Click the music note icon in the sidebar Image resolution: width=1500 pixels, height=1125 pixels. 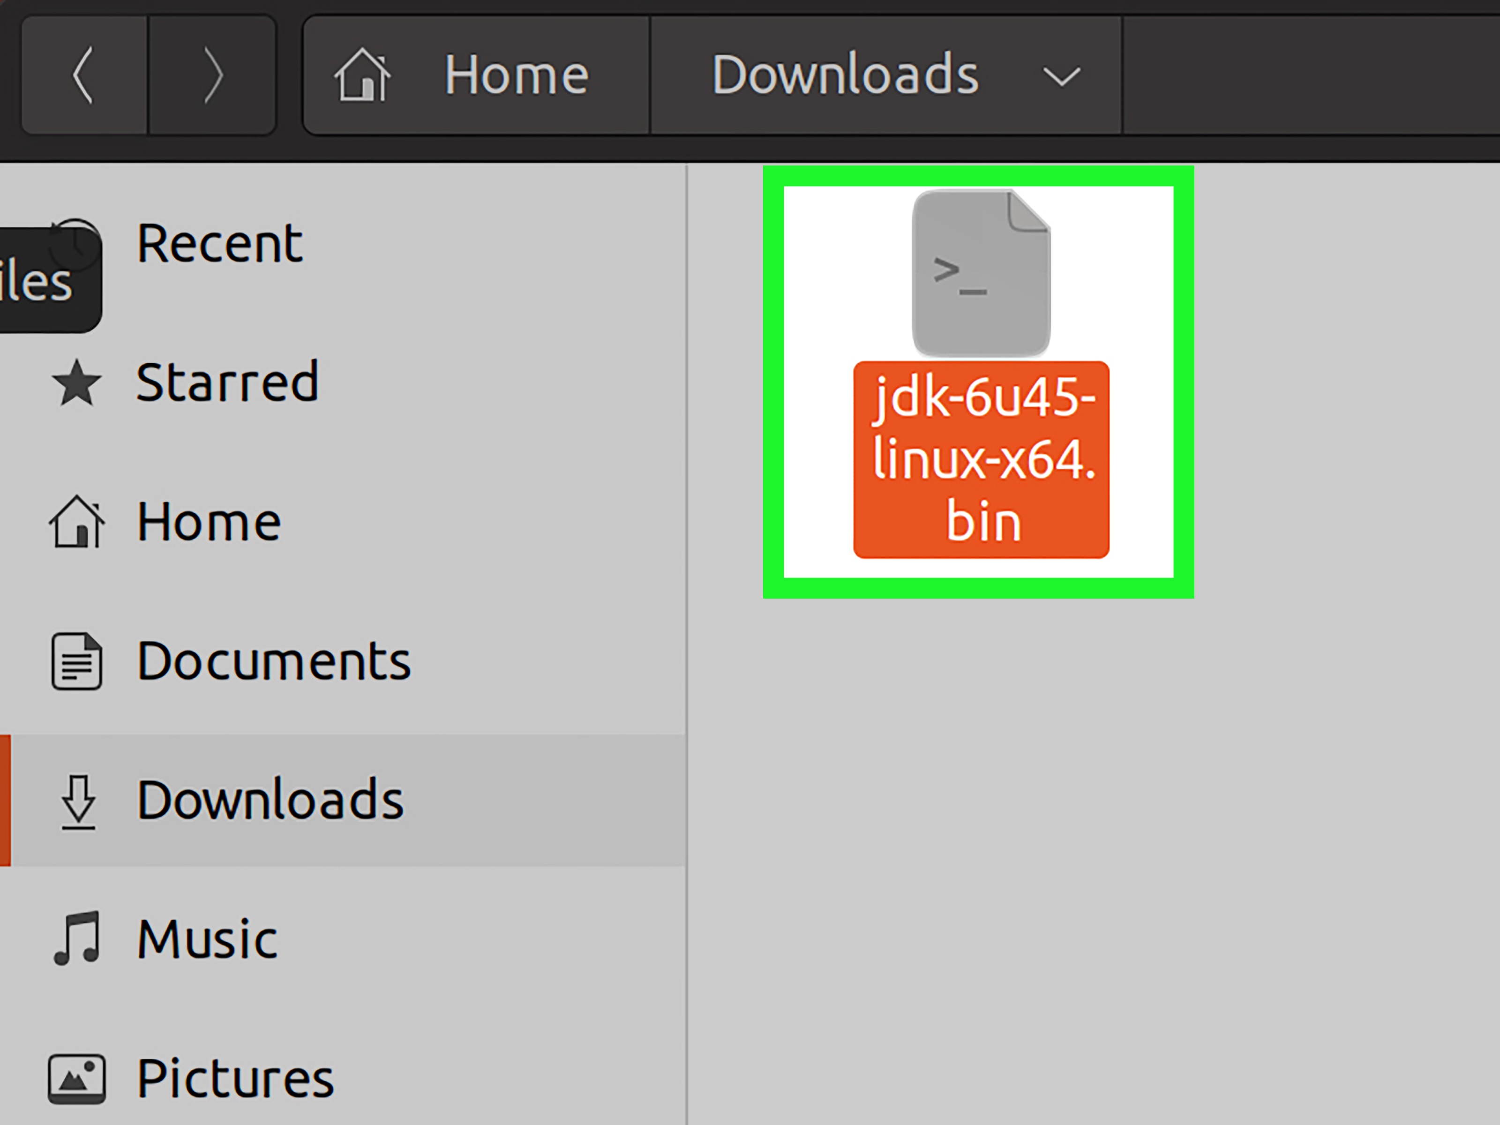click(x=76, y=938)
